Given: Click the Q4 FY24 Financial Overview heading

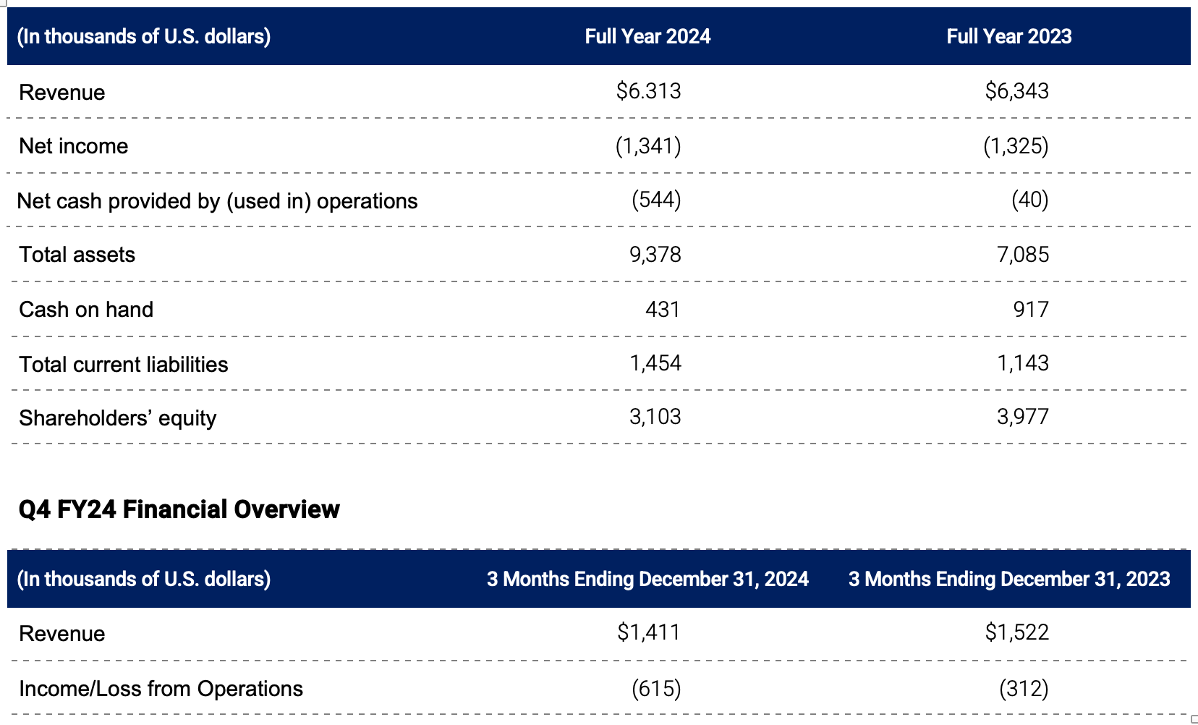Looking at the screenshot, I should tap(178, 509).
